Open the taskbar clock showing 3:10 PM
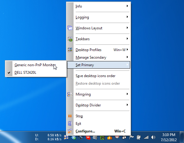Screen dimensions: 184x143 (x=169, y=137)
